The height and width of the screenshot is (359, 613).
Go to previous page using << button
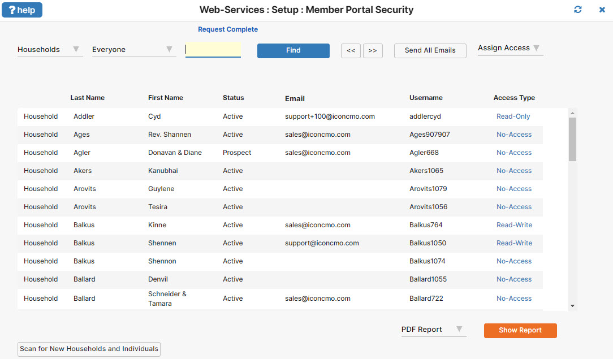tap(351, 50)
